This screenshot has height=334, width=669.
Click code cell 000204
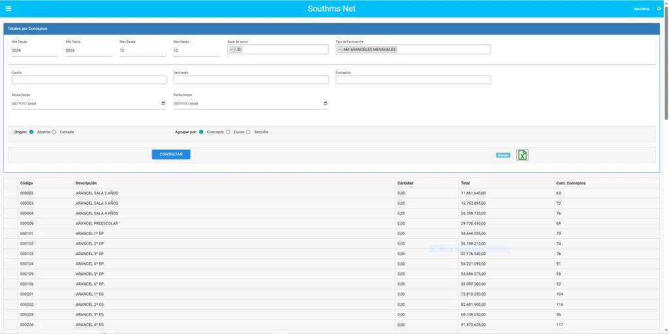click(26, 325)
